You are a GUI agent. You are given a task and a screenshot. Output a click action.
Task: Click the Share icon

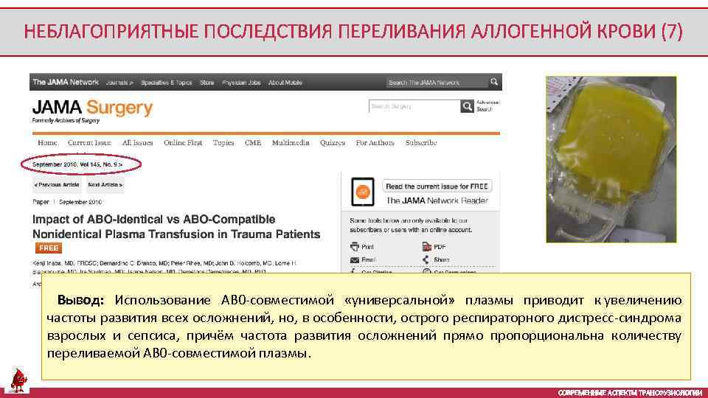pos(426,259)
